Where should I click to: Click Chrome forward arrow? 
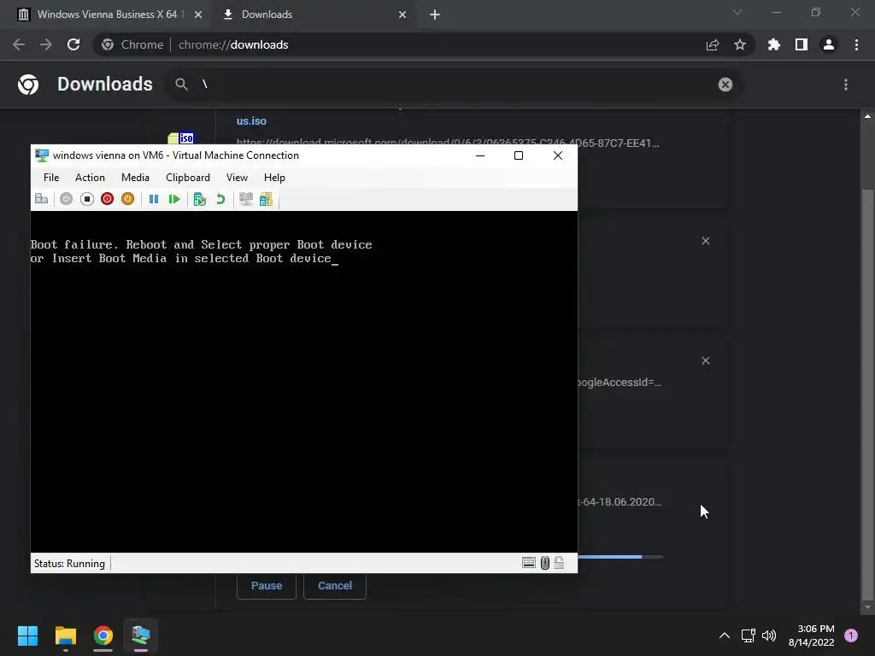pyautogui.click(x=46, y=44)
